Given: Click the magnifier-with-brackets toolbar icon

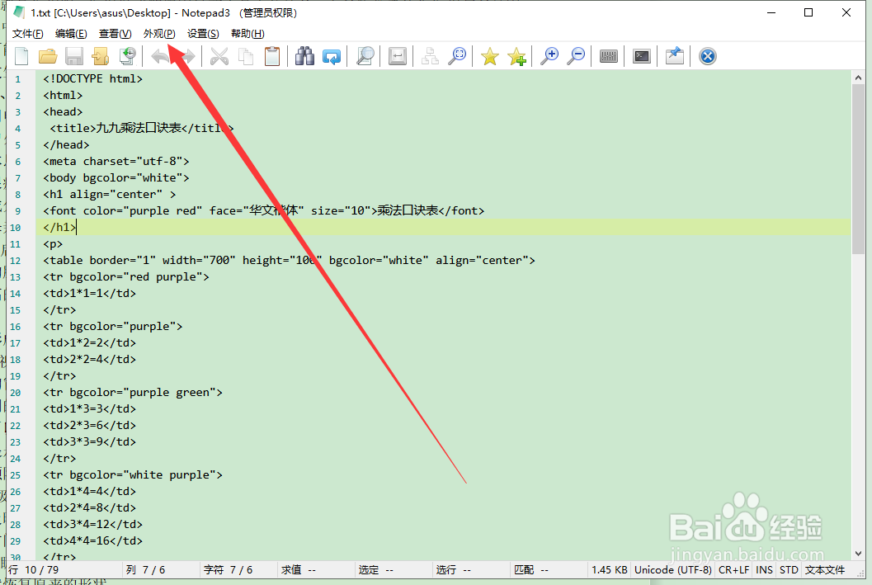Looking at the screenshot, I should point(457,56).
